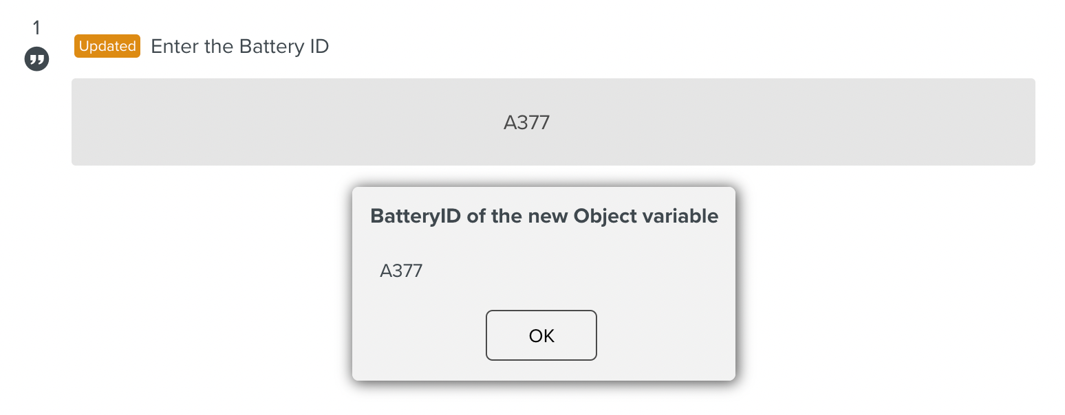Click the A377 placeholder in the response box

[526, 122]
